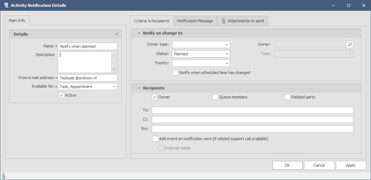The image size is (371, 180).
Task: Click the application icon in title bar
Action: click(6, 5)
